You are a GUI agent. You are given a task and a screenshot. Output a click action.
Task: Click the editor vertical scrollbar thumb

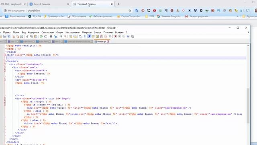coord(248,106)
